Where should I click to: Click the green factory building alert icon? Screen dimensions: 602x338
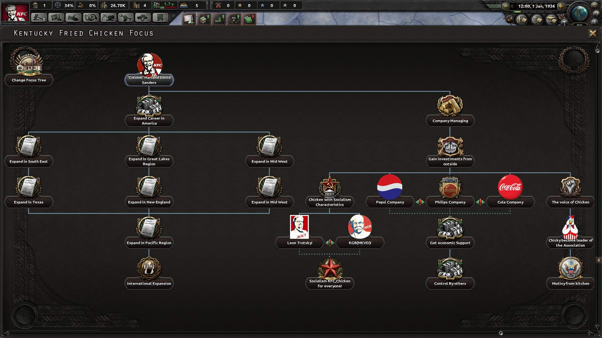(x=204, y=19)
